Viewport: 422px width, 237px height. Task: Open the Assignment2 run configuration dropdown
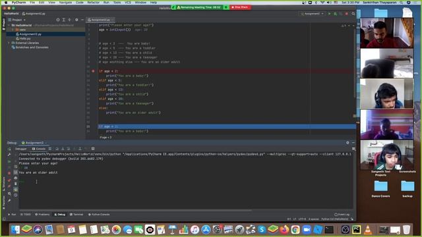[x=312, y=14]
